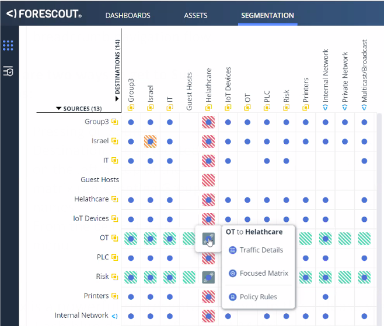Select the green Risk to Guest Hosts cell
Viewport: 384px width, 326px height.
[x=189, y=277]
